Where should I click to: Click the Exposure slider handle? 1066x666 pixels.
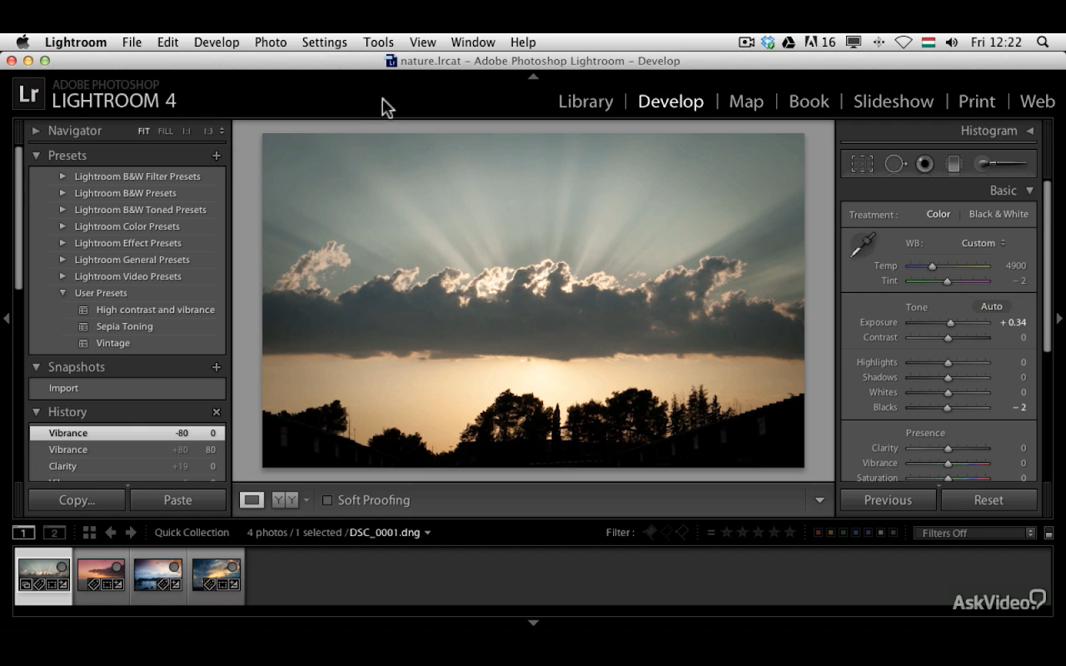click(950, 323)
